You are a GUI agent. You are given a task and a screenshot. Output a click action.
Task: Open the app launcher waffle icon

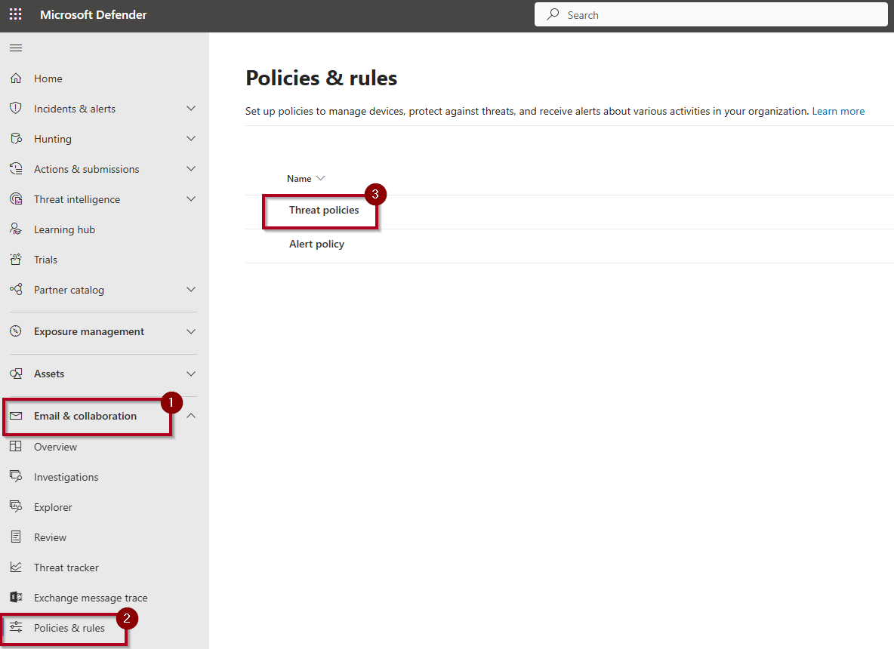point(15,14)
